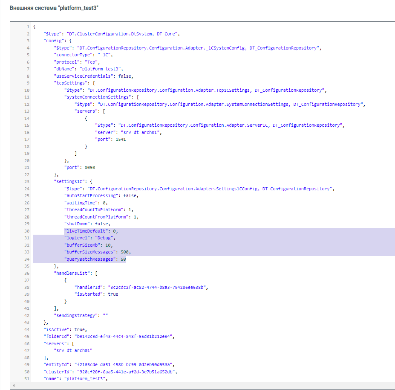395x390 pixels.
Task: Click line number 36 in the gutter
Action: 26,273
